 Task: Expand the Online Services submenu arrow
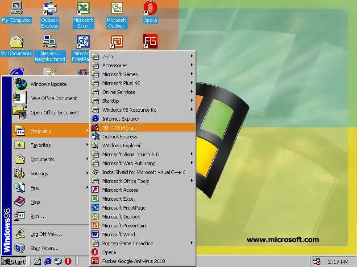(x=192, y=92)
